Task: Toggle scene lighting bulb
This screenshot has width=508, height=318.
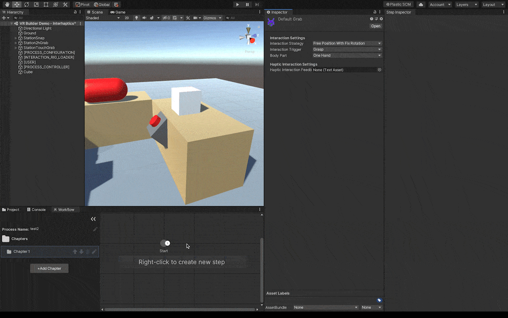Action: [137, 18]
